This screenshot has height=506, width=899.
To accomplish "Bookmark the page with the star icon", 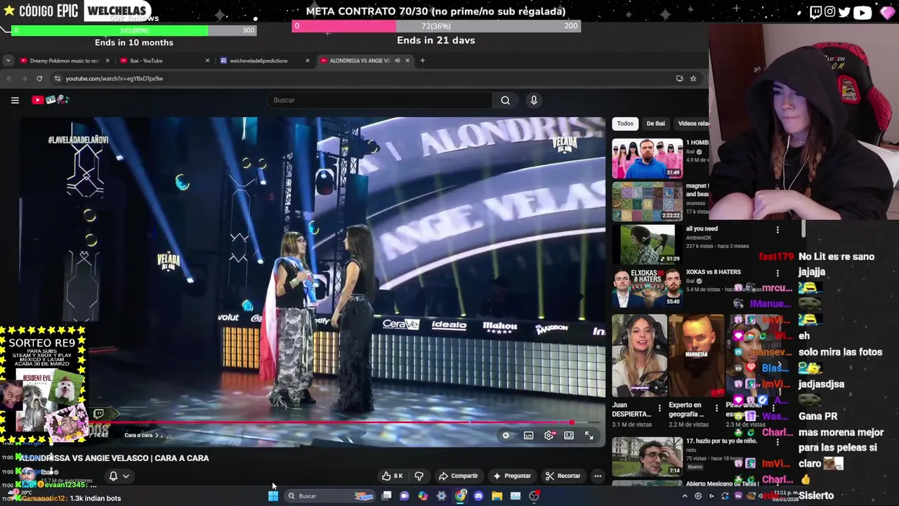I will pos(693,79).
